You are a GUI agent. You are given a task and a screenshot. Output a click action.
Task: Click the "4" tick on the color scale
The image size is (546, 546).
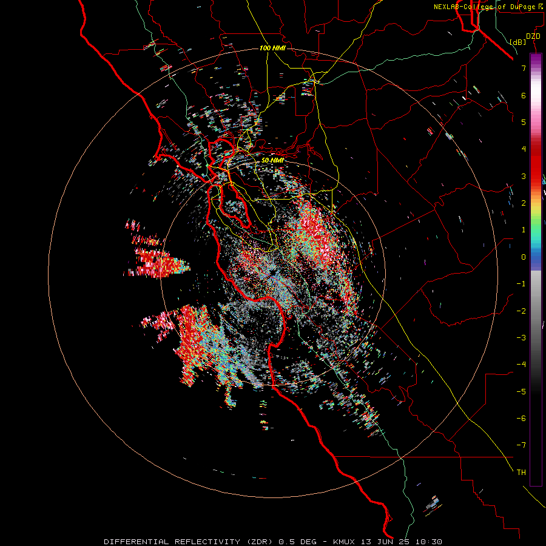point(524,149)
